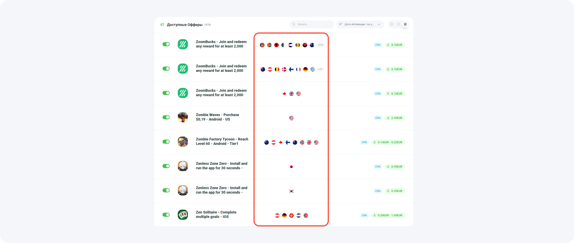Viewport: 574px width, 243px height.
Task: Expand the +210 more countries badge
Action: click(x=320, y=45)
